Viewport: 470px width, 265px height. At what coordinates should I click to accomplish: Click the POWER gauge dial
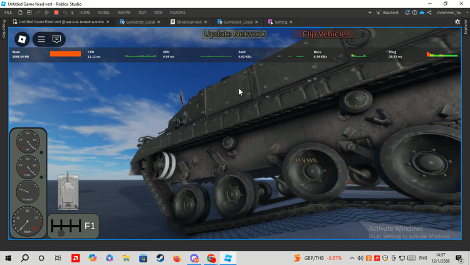(28, 192)
